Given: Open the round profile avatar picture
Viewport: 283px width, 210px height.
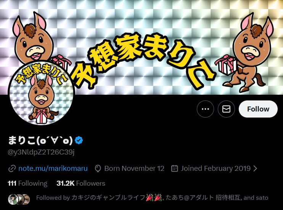Looking at the screenshot, I should [x=41, y=93].
